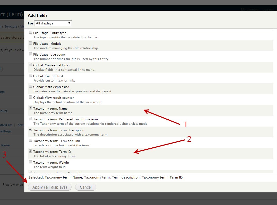The image size is (277, 205).
Task: Check Global: View result counter checkbox
Action: pos(30,97)
